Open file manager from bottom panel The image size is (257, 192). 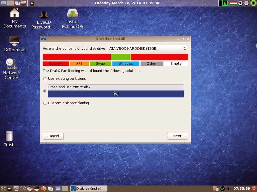(10, 188)
